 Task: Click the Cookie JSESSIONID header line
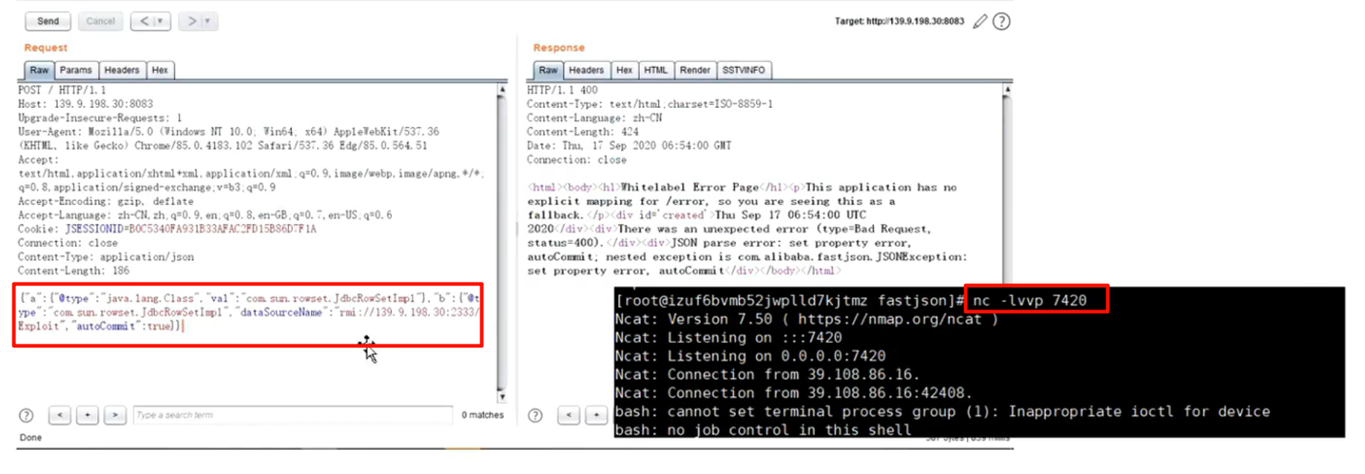click(167, 229)
